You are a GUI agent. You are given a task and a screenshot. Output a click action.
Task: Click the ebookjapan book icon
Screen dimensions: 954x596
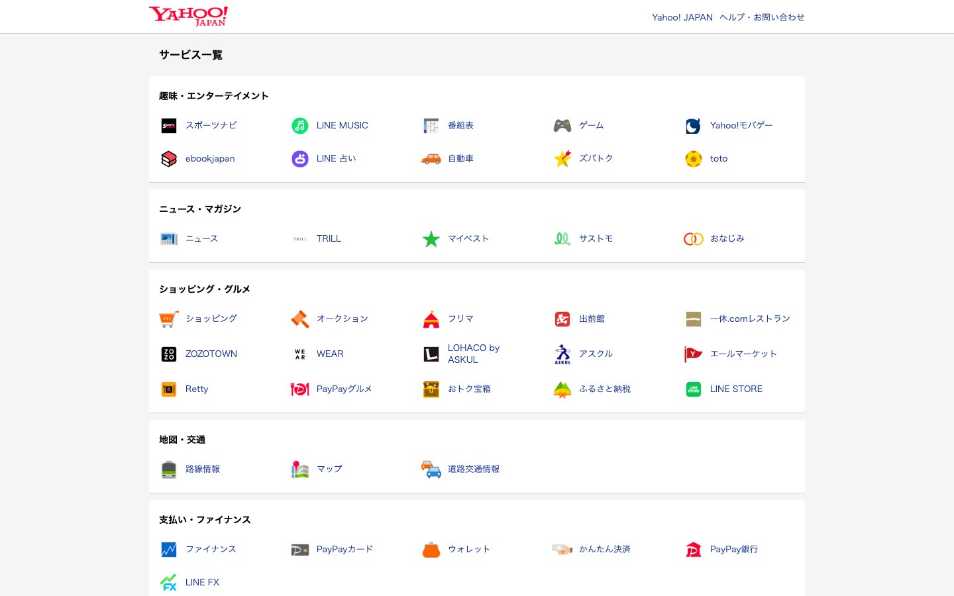[x=169, y=159]
